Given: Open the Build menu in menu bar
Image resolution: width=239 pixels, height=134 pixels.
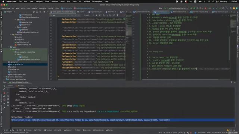Looking at the screenshot, I should click(62, 1).
